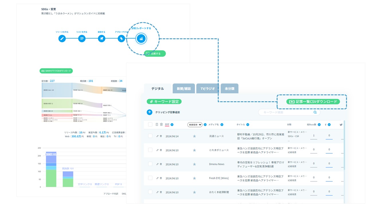The height and width of the screenshot is (206, 367).
Task: Open the 分析/レポートする chart icon
Action: click(141, 38)
